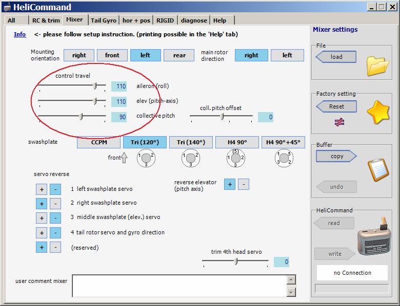This screenshot has width=400, height=306.
Task: Click the trim 4th head servo slider
Action: 235,261
